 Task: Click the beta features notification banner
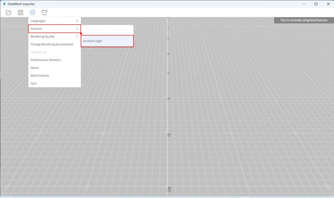[303, 20]
